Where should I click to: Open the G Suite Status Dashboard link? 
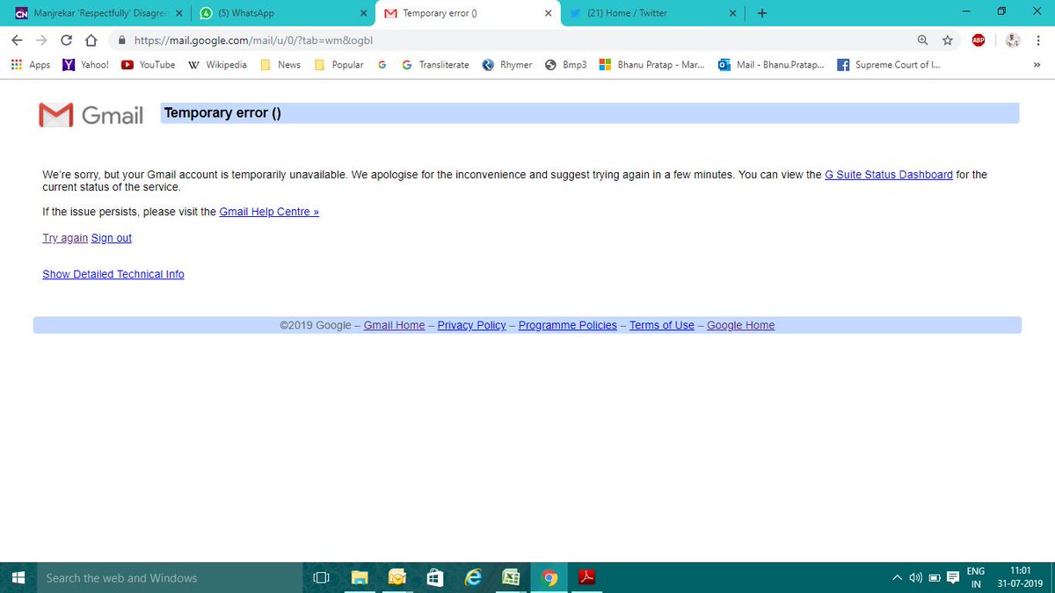pos(888,174)
